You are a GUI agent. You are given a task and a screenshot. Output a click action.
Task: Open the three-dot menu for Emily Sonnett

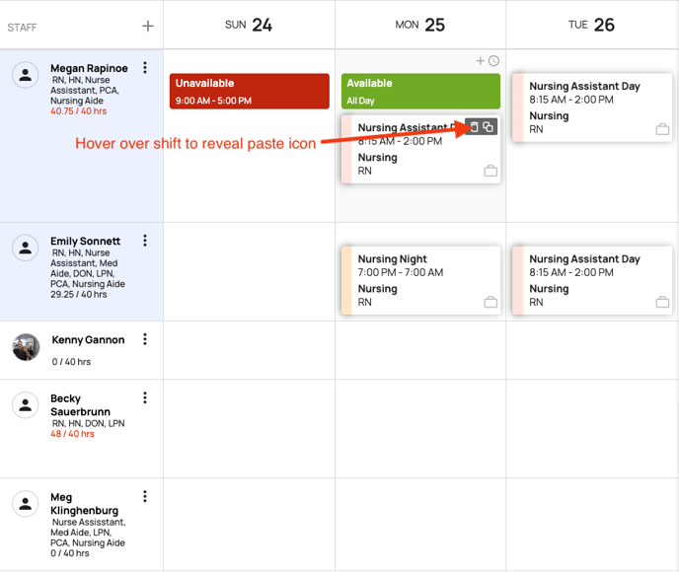click(x=145, y=241)
